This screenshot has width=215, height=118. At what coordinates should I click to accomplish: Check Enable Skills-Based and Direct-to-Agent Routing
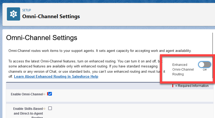[x=50, y=108]
